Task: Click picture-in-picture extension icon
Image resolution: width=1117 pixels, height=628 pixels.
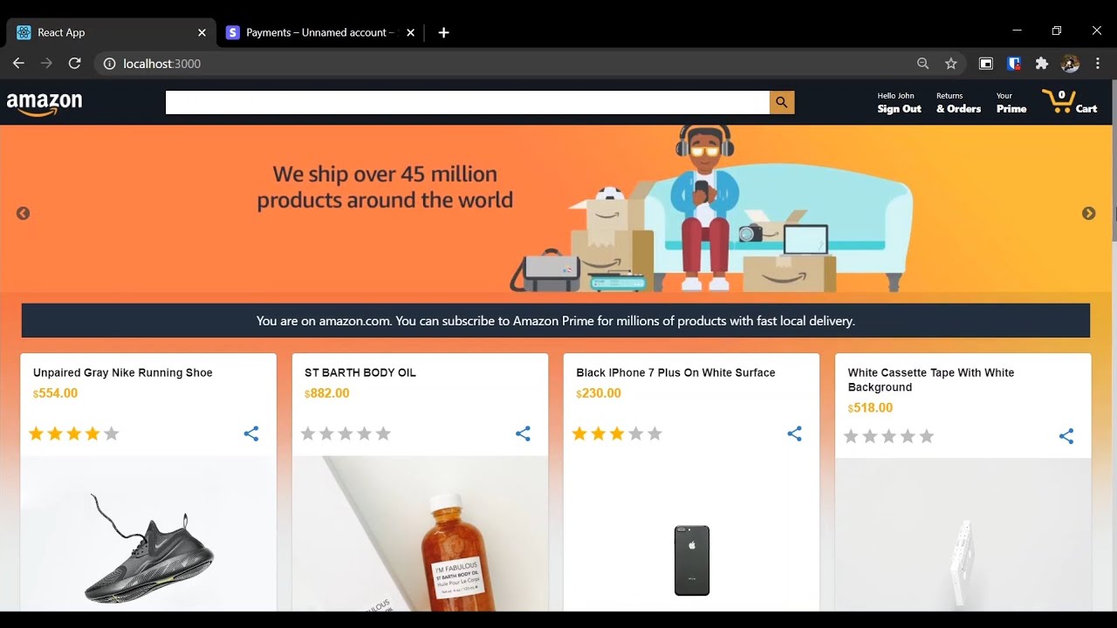Action: [986, 64]
